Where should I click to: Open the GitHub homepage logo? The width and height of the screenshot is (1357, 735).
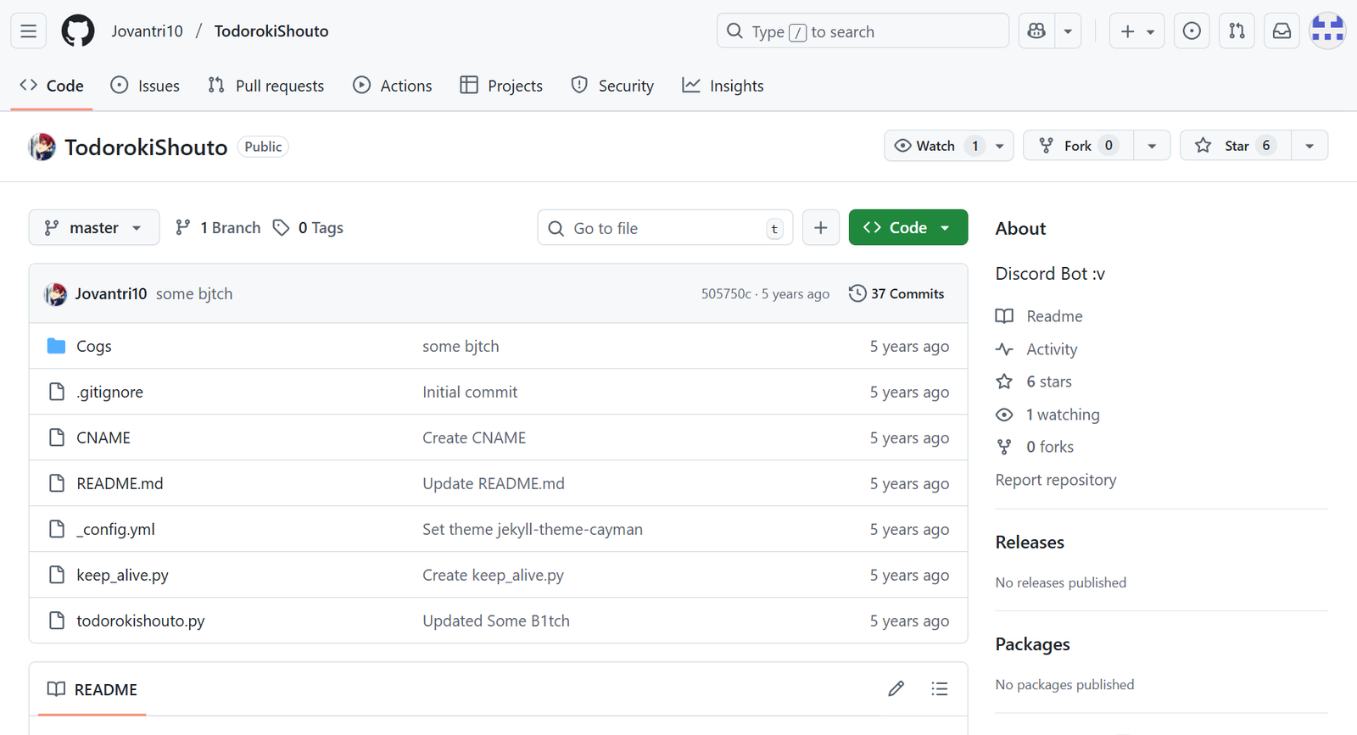click(78, 31)
